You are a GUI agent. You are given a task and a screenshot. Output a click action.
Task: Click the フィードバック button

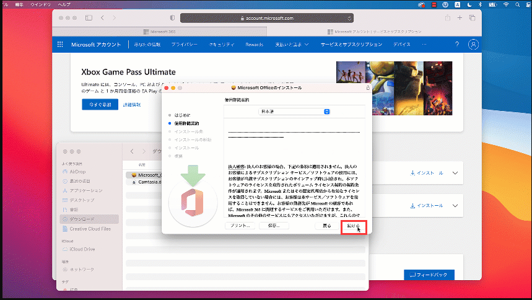click(x=429, y=275)
